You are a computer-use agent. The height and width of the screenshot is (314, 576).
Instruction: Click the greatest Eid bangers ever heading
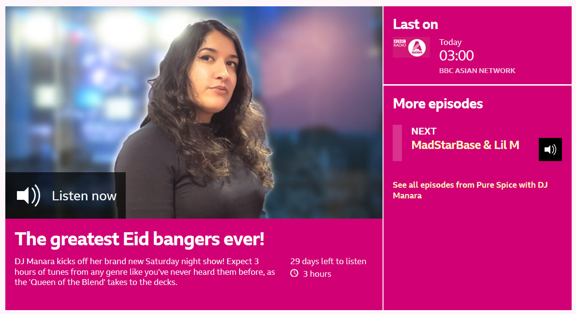[x=139, y=239]
